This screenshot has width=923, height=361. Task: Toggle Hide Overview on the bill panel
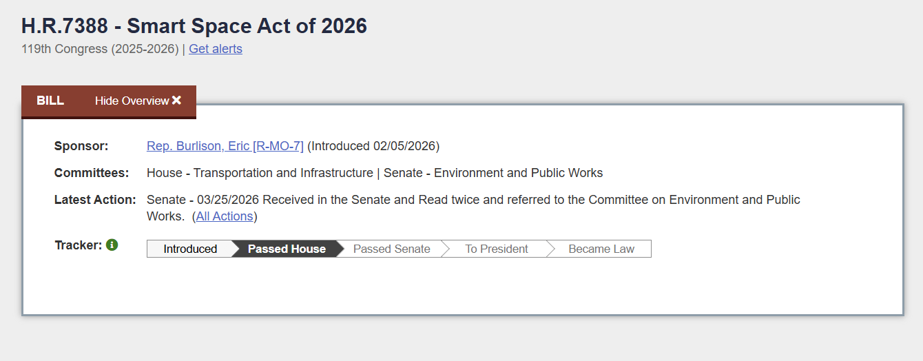pos(138,101)
